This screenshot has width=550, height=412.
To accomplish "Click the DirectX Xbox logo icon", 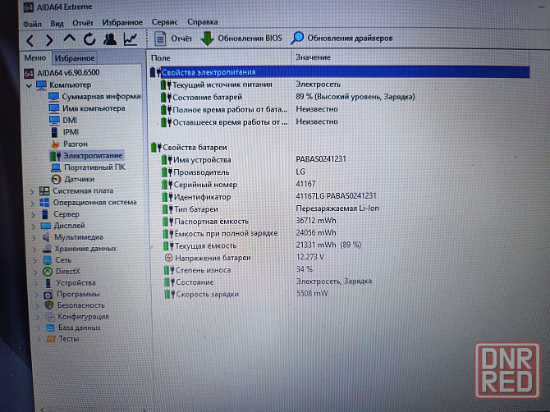I will tap(48, 272).
